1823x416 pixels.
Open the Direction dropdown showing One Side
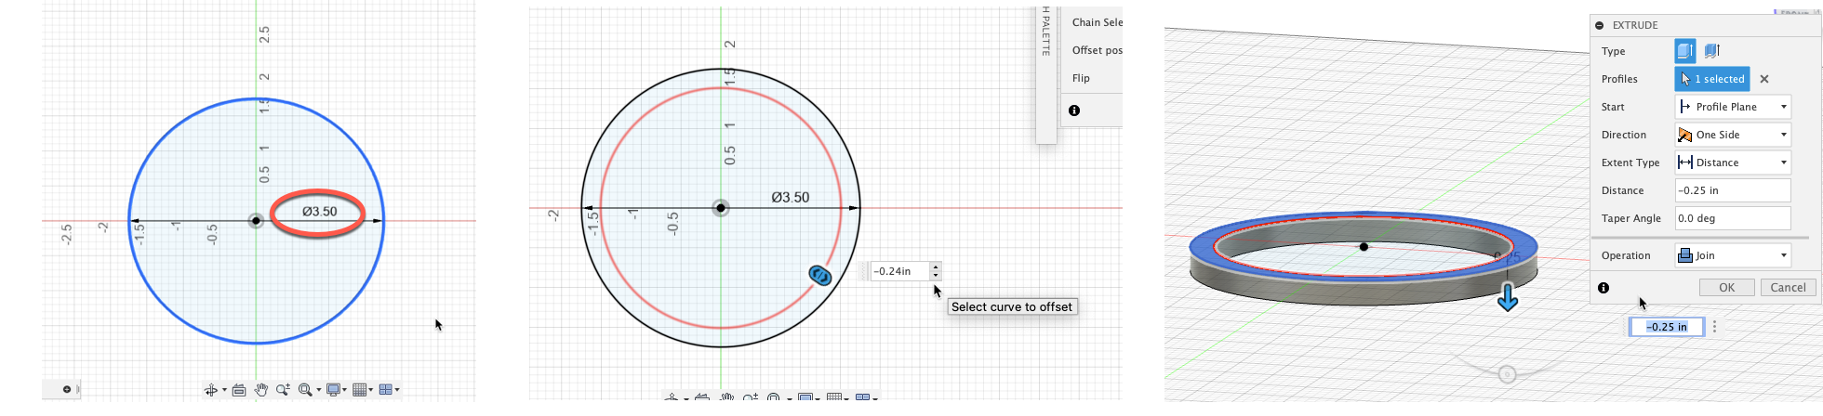click(1732, 135)
